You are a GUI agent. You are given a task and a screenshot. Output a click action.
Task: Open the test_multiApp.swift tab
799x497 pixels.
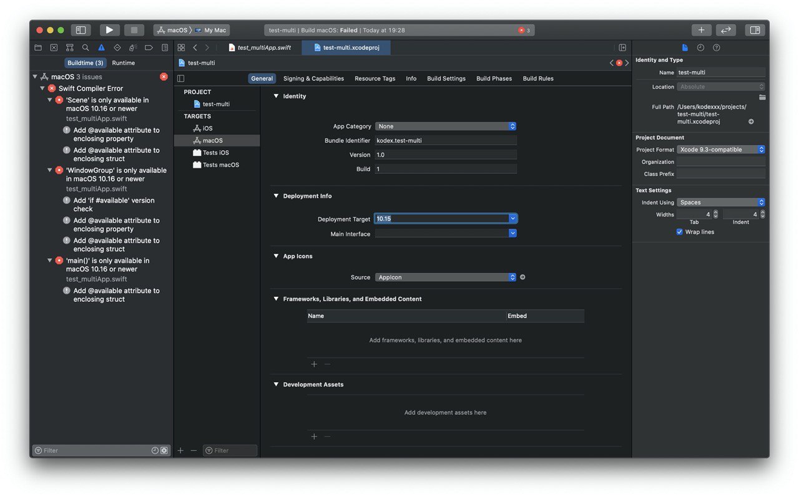point(259,47)
